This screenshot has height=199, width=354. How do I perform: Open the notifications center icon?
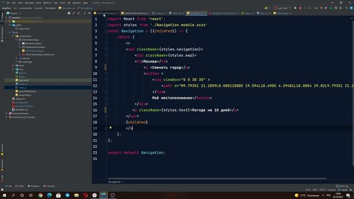coord(348,195)
